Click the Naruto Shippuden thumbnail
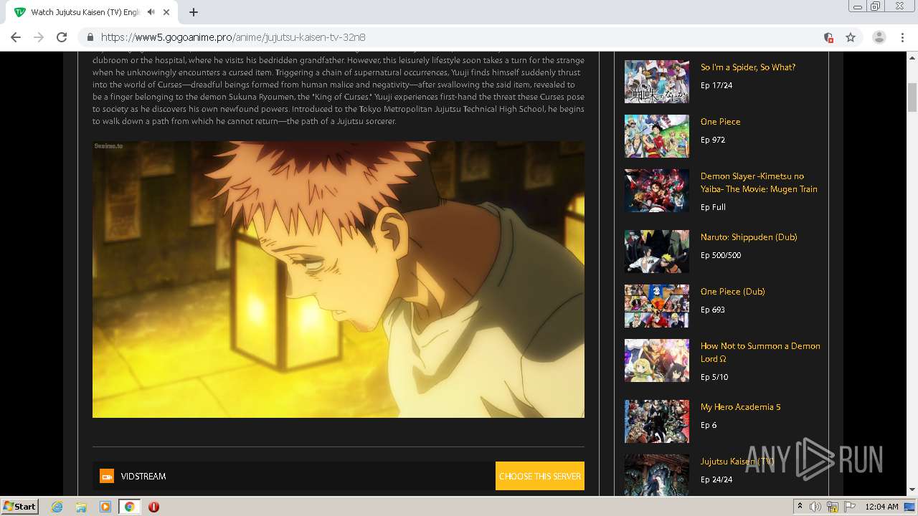The image size is (918, 516). pos(657,252)
